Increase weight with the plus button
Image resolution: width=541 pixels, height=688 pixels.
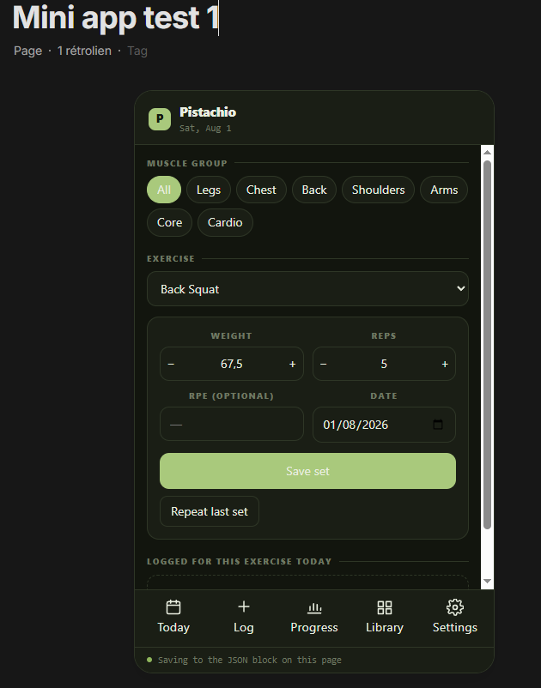(293, 364)
